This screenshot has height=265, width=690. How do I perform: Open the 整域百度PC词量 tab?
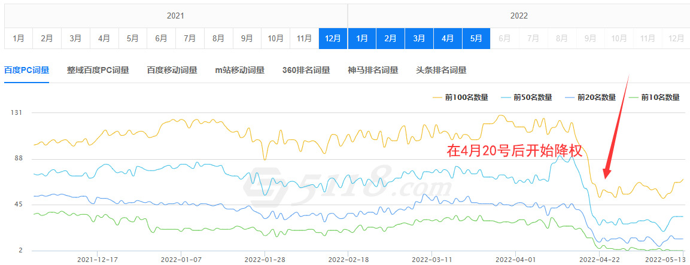[x=98, y=70]
